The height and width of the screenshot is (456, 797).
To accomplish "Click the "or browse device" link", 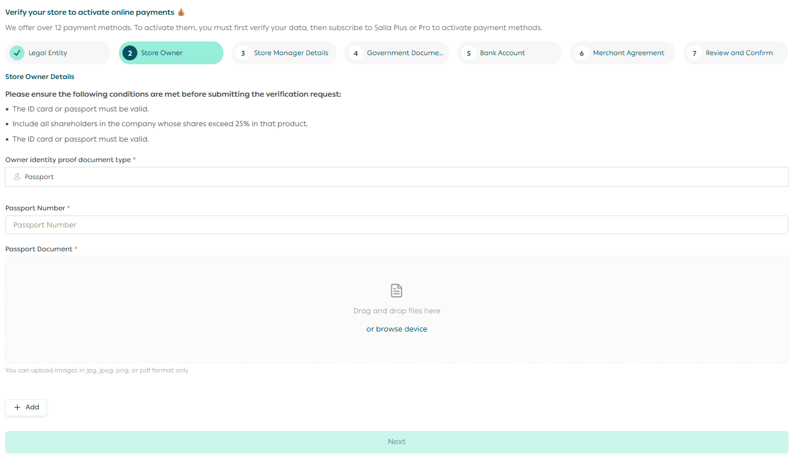I will [x=397, y=329].
